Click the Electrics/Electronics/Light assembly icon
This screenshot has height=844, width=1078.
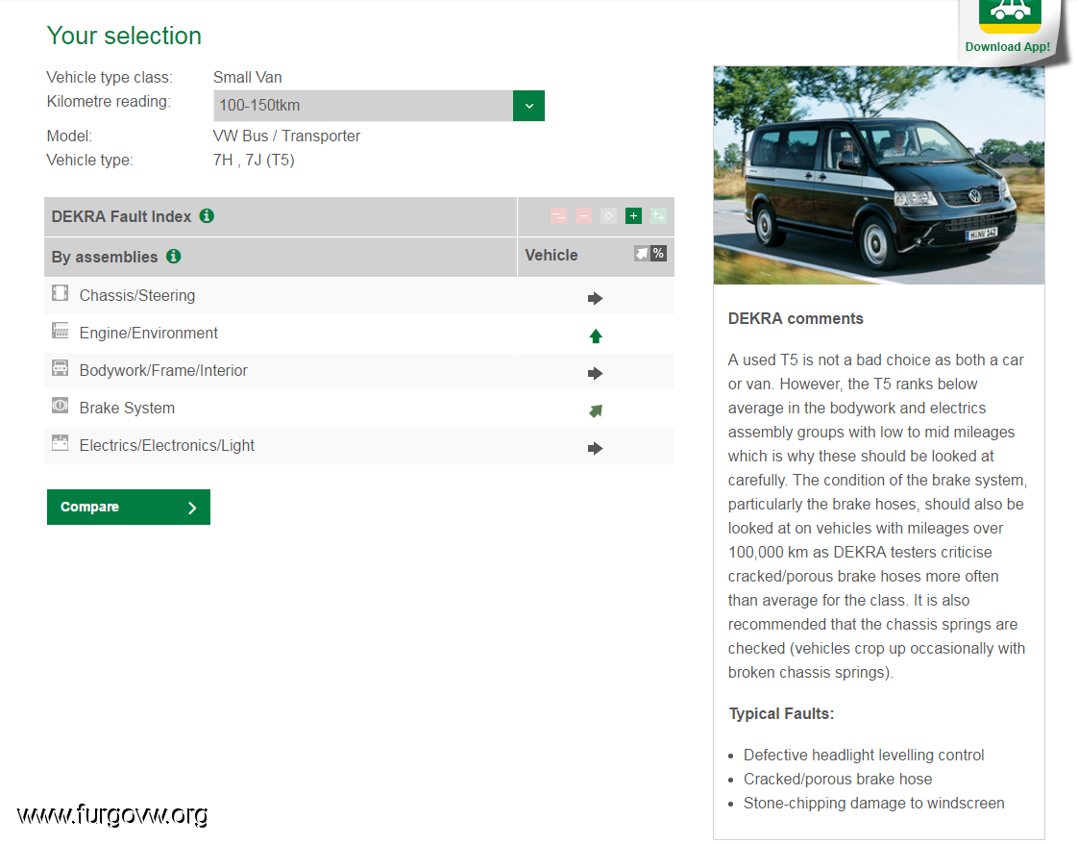(x=61, y=444)
